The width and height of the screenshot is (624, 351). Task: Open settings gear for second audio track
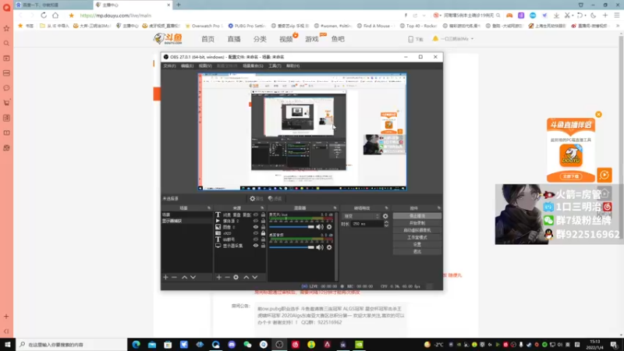click(x=329, y=247)
